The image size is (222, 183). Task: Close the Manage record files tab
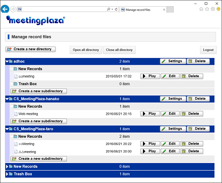coord(164,10)
